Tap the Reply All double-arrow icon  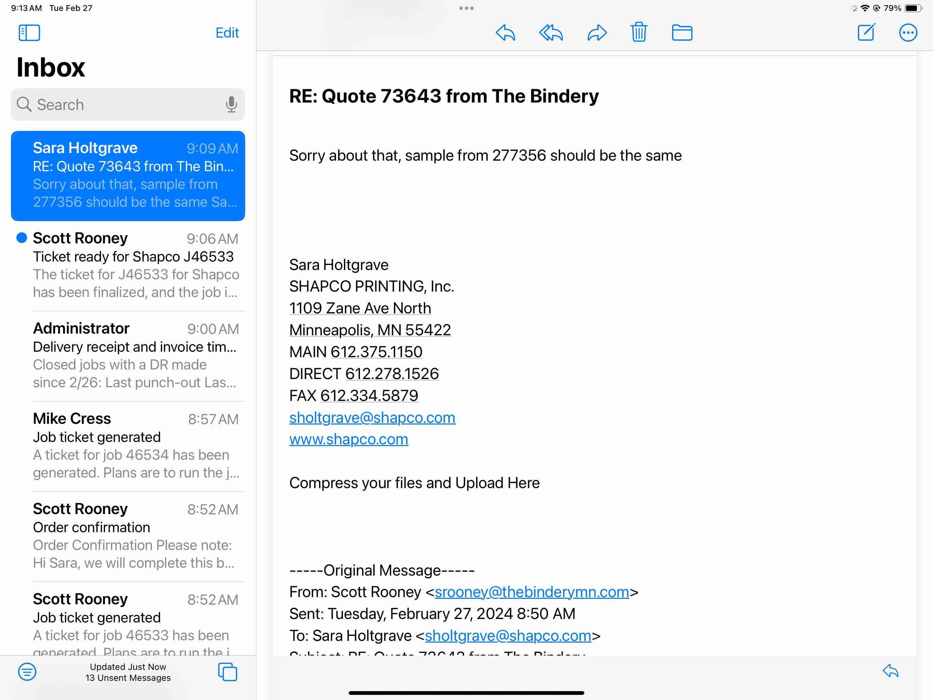[x=551, y=32]
